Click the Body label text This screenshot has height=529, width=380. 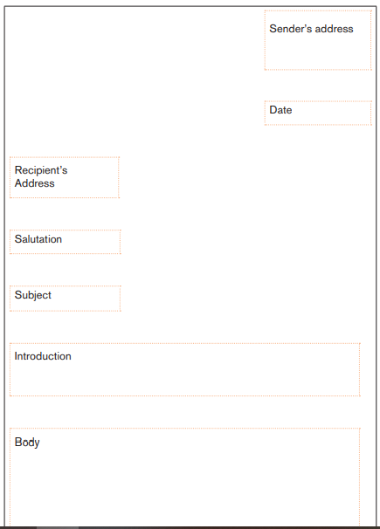[27, 443]
